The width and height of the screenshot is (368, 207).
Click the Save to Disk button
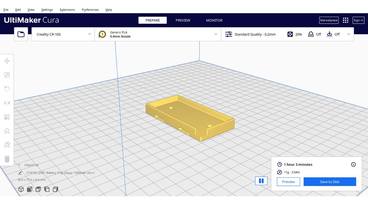pyautogui.click(x=329, y=182)
